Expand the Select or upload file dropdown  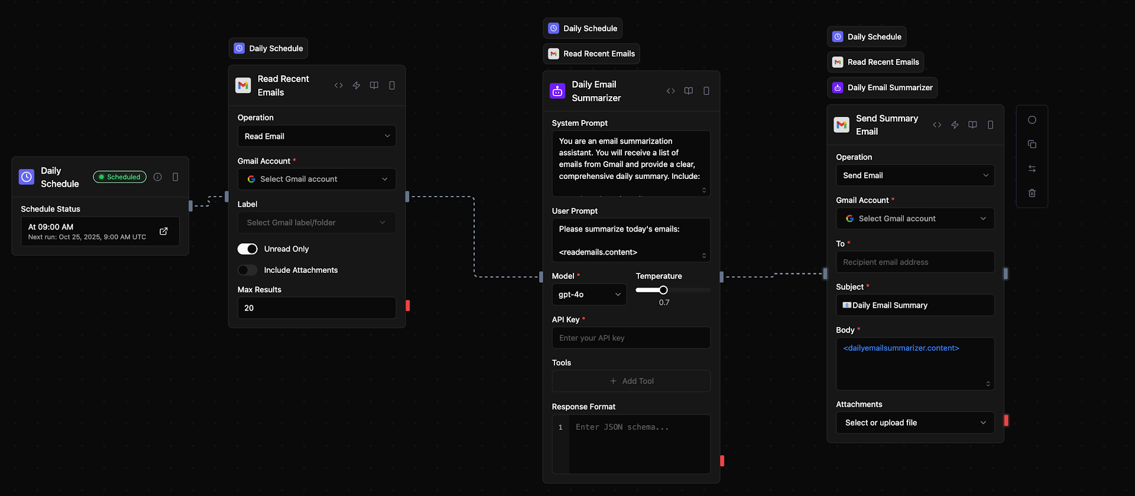coord(915,423)
